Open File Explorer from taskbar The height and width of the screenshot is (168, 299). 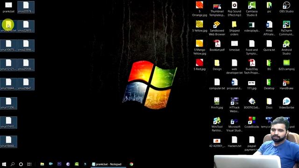(x=42, y=164)
